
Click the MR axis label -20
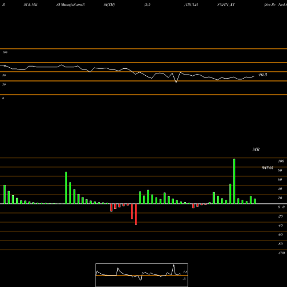pos(280,216)
